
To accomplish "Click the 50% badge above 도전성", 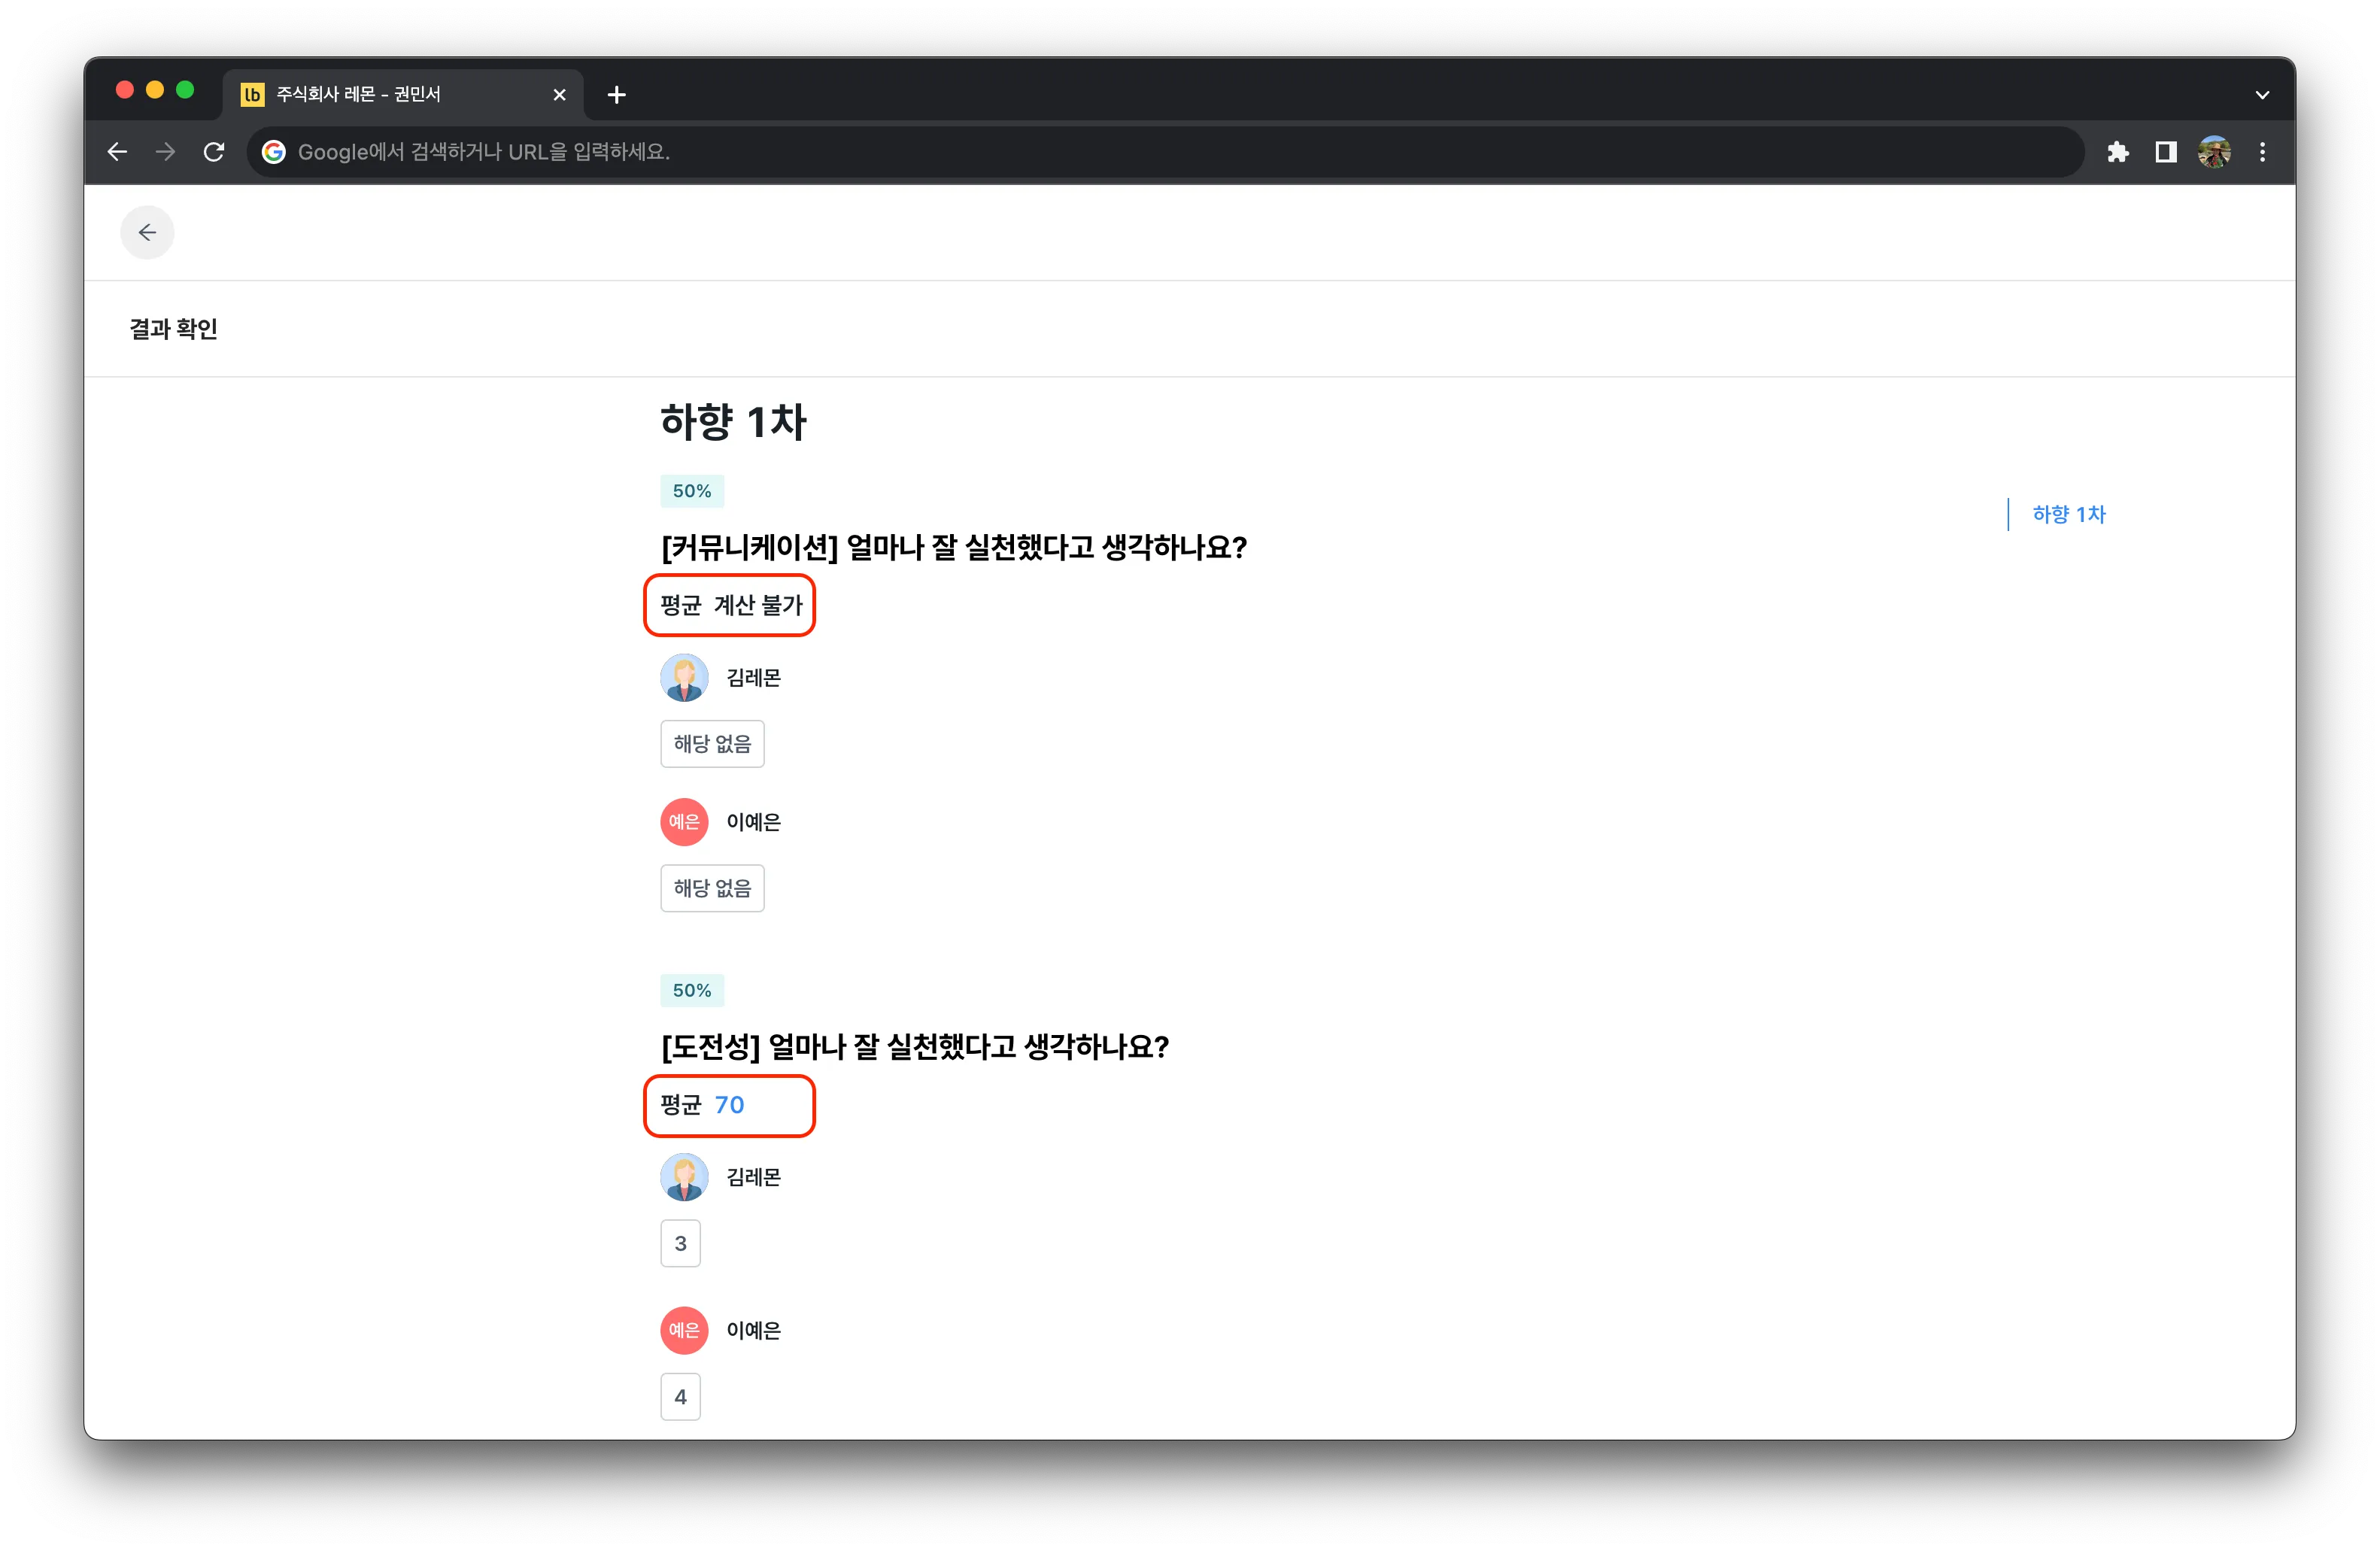I will pyautogui.click(x=692, y=990).
